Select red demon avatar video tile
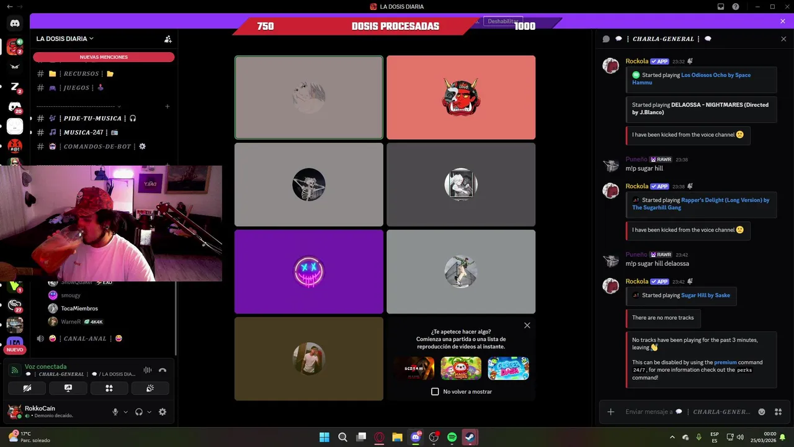 pyautogui.click(x=461, y=97)
